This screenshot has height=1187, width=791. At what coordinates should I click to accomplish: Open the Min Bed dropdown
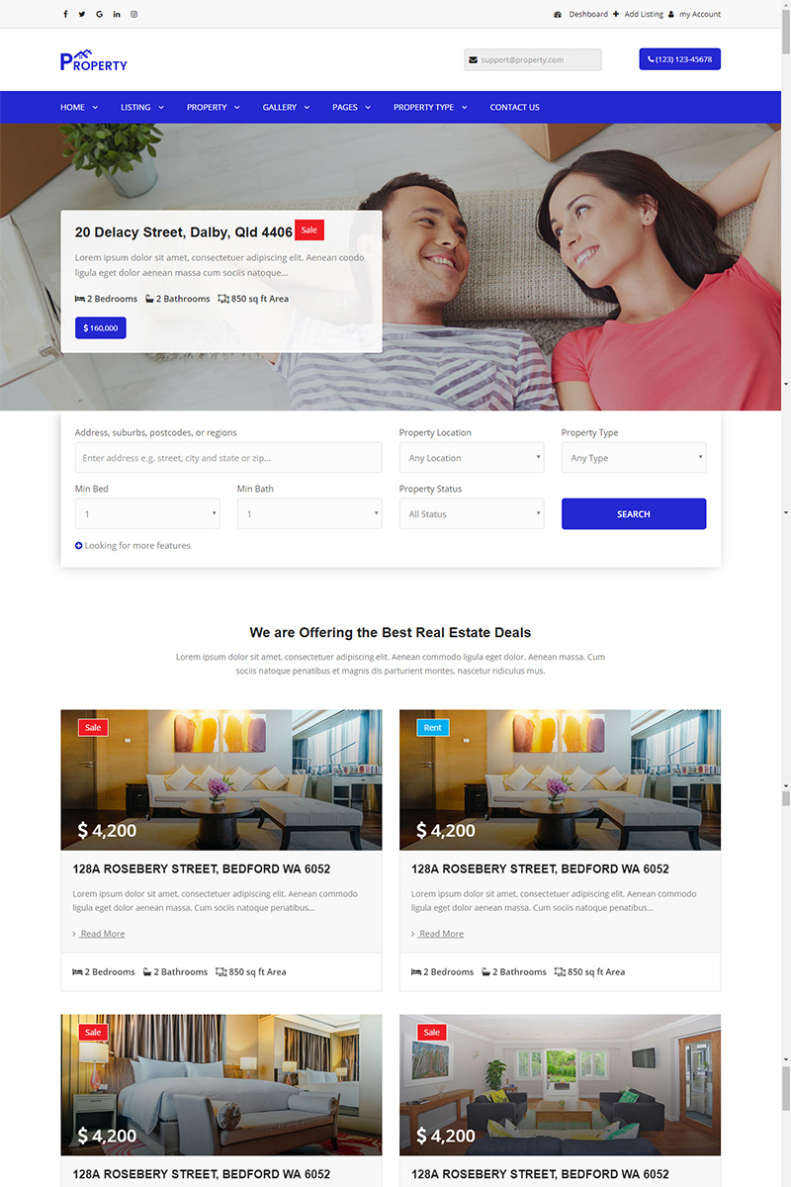[x=147, y=514]
